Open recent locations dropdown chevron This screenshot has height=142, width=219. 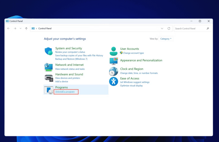click(21, 28)
